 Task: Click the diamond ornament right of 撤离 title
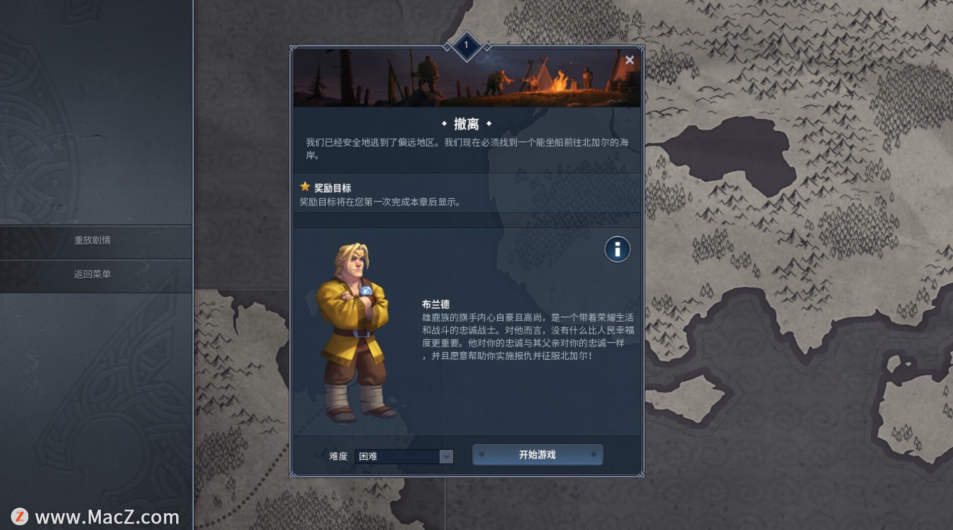(x=489, y=124)
